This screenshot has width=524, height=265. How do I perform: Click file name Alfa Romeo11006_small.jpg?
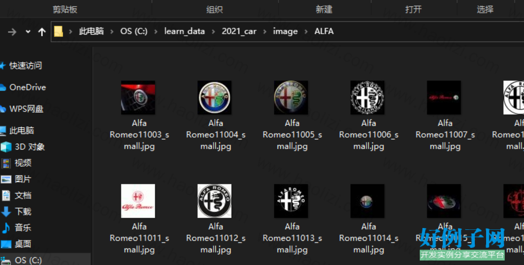[x=369, y=135]
